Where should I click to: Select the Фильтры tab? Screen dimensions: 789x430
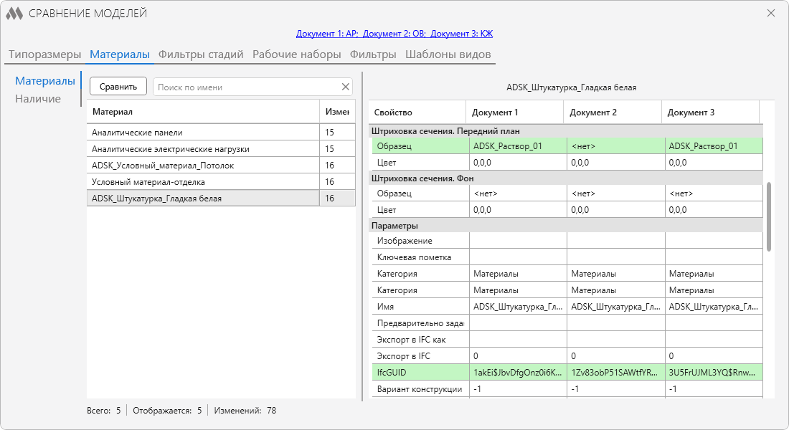pyautogui.click(x=373, y=54)
